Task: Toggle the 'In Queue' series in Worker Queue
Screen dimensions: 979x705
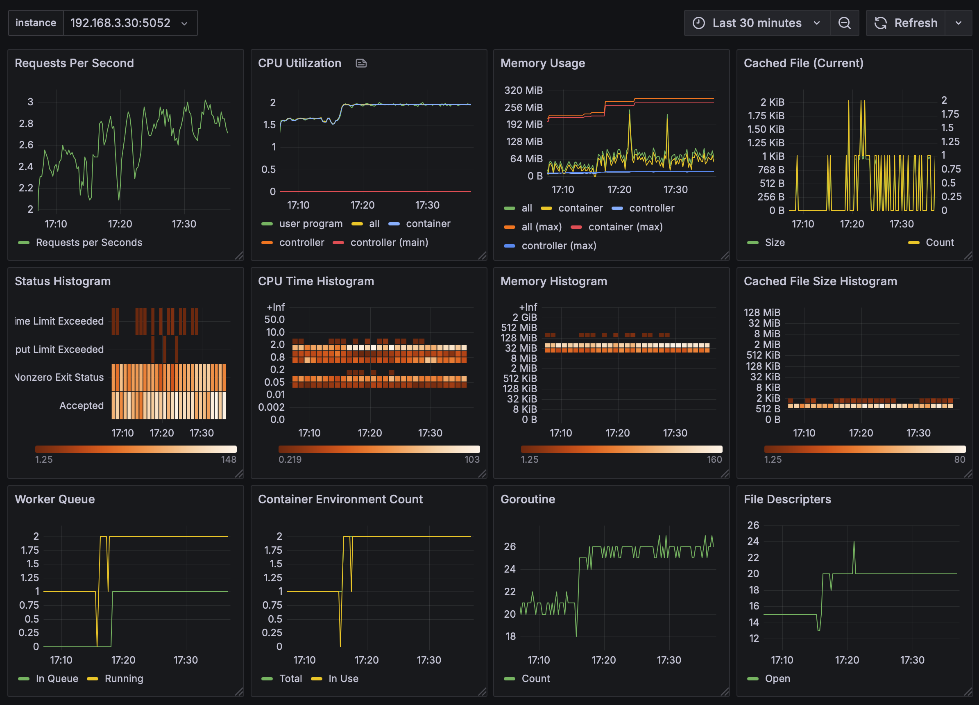Action: 57,678
